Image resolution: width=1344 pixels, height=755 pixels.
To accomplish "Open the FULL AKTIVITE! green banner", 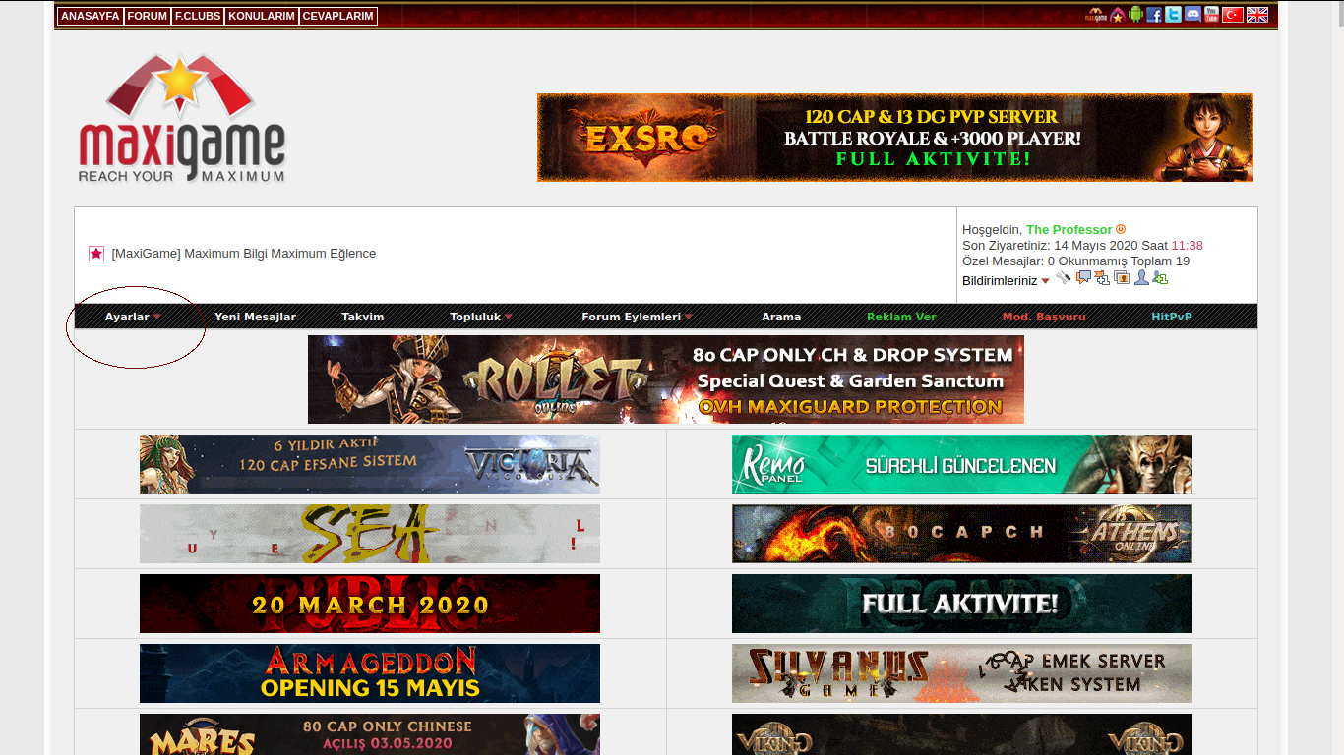I will coord(962,604).
